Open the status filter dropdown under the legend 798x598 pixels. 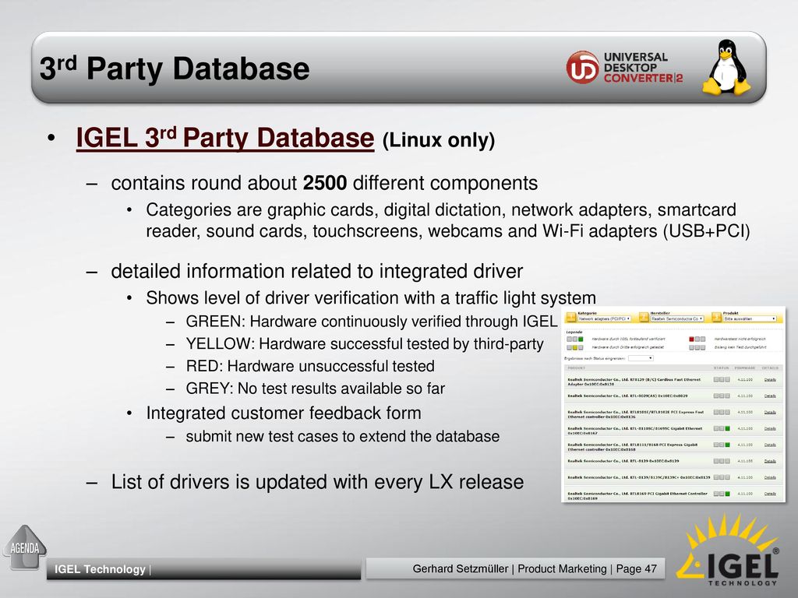coord(641,358)
